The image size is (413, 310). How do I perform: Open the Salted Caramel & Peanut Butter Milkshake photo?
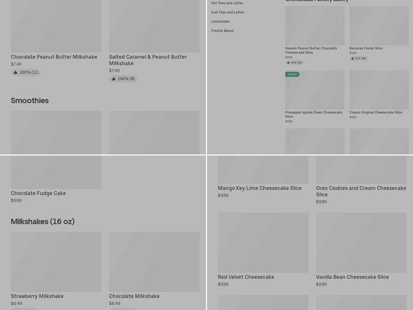click(x=154, y=26)
